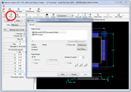
Task: Select the Current Page option
Action: point(47,60)
